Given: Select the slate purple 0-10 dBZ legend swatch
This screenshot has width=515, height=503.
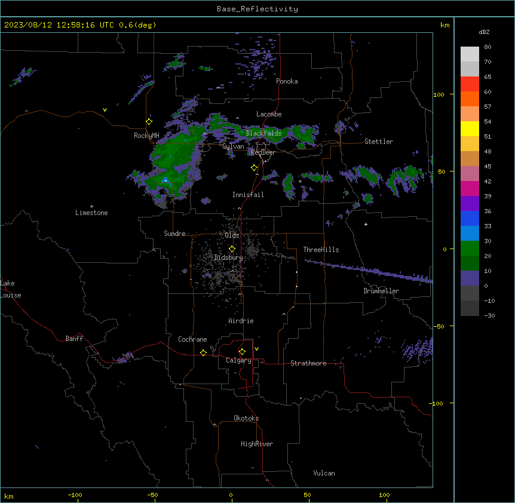Looking at the screenshot, I should coord(470,278).
